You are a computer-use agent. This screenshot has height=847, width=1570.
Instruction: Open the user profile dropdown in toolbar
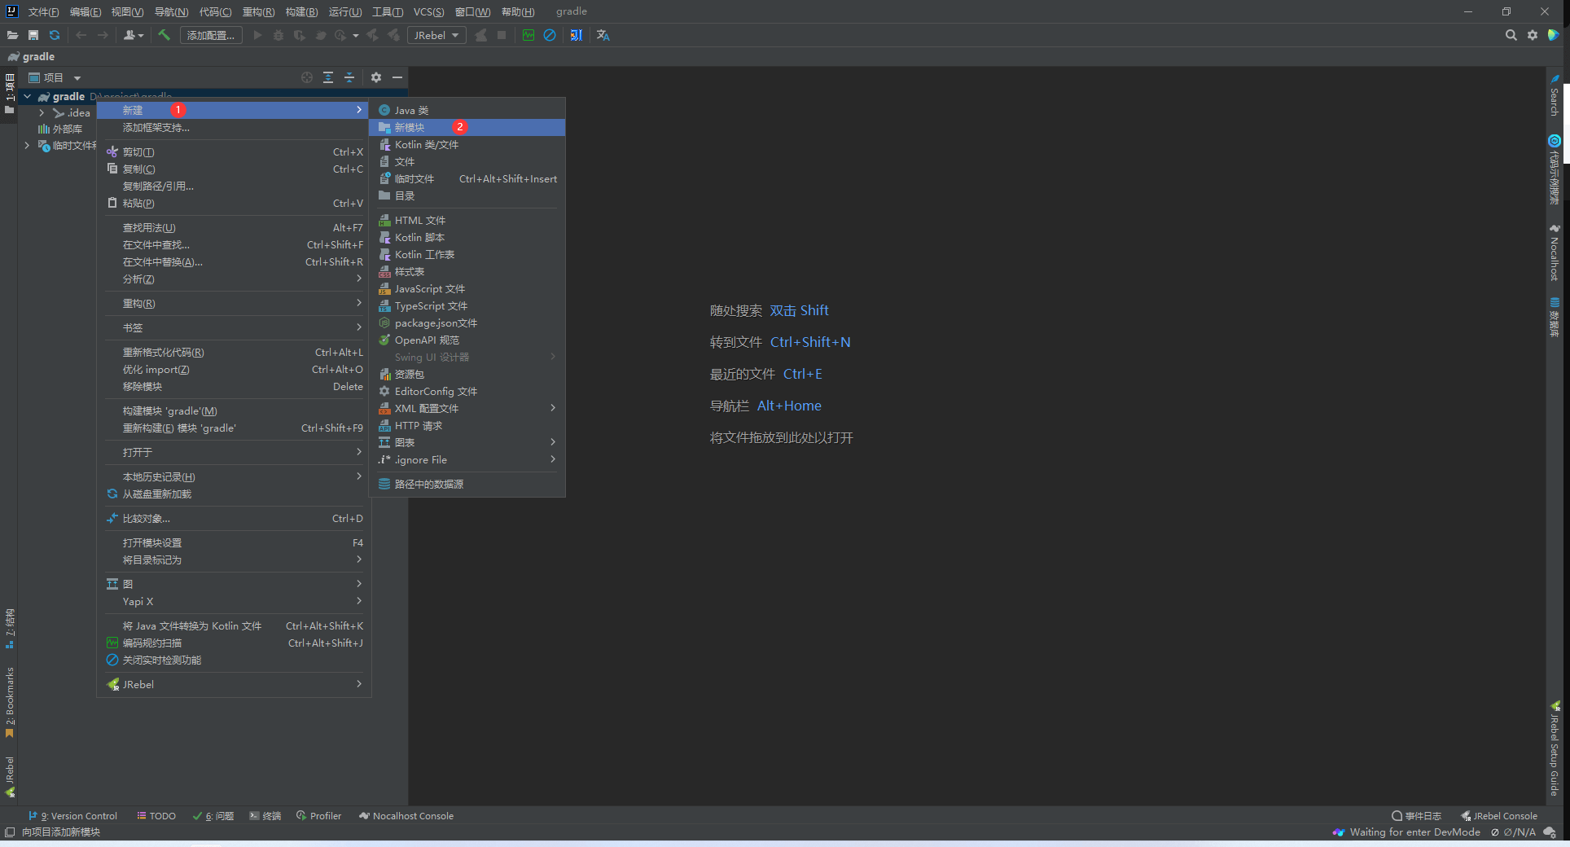(134, 35)
